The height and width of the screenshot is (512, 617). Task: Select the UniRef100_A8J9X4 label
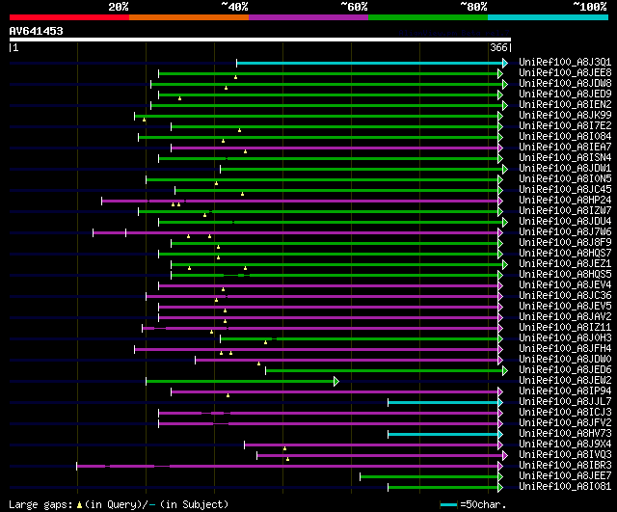point(565,445)
